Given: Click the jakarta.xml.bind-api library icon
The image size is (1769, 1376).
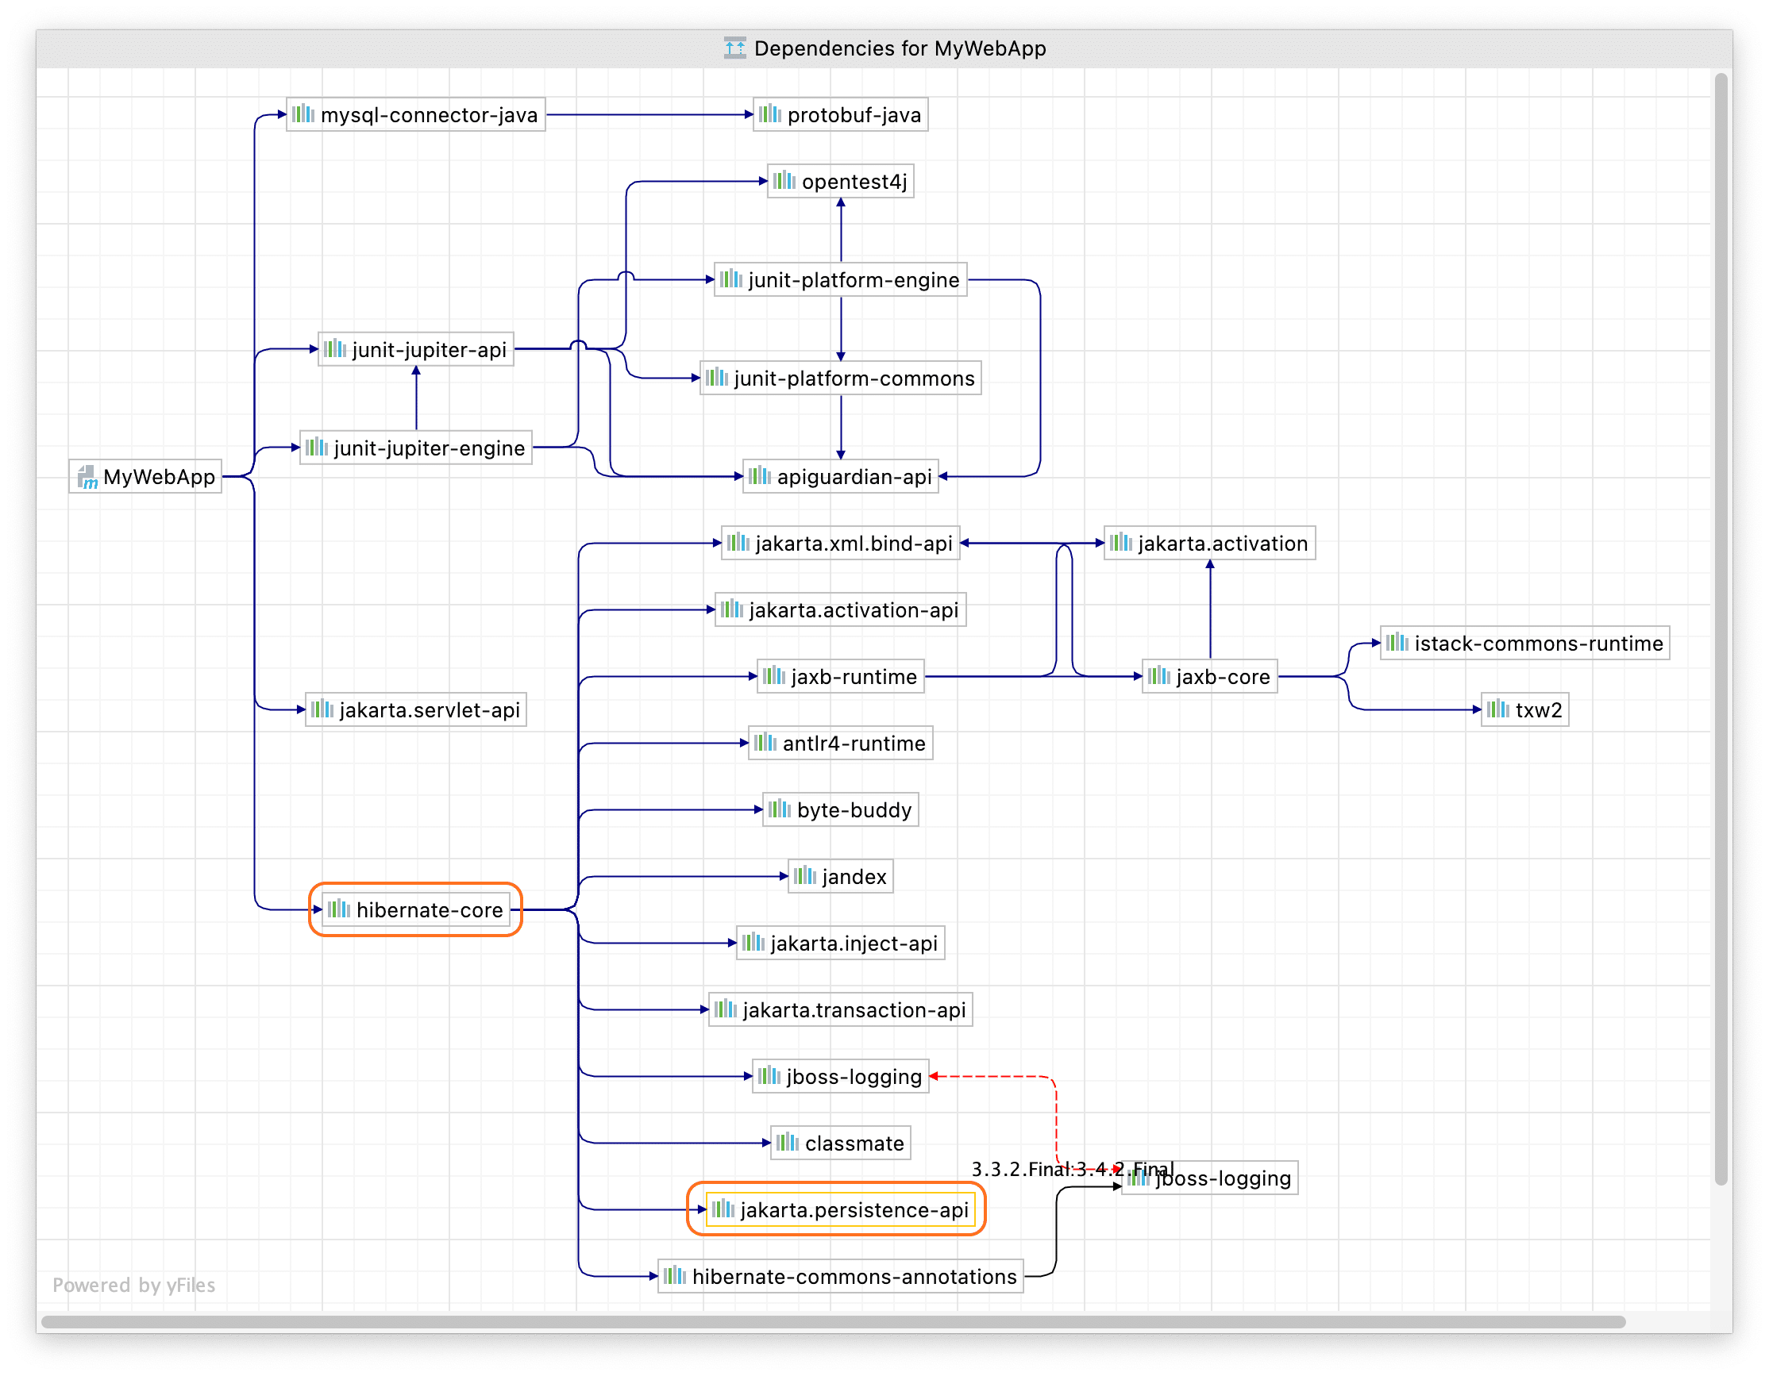Looking at the screenshot, I should [738, 542].
